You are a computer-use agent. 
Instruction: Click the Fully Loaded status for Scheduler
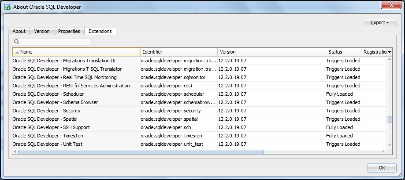tap(339, 94)
